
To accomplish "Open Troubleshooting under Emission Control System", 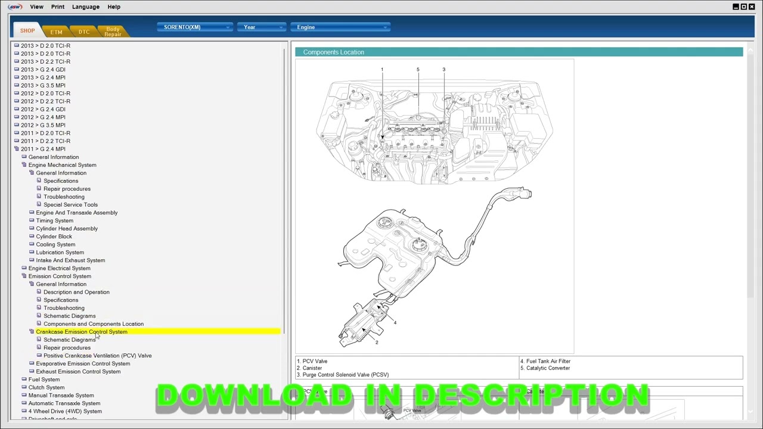I will pos(64,308).
